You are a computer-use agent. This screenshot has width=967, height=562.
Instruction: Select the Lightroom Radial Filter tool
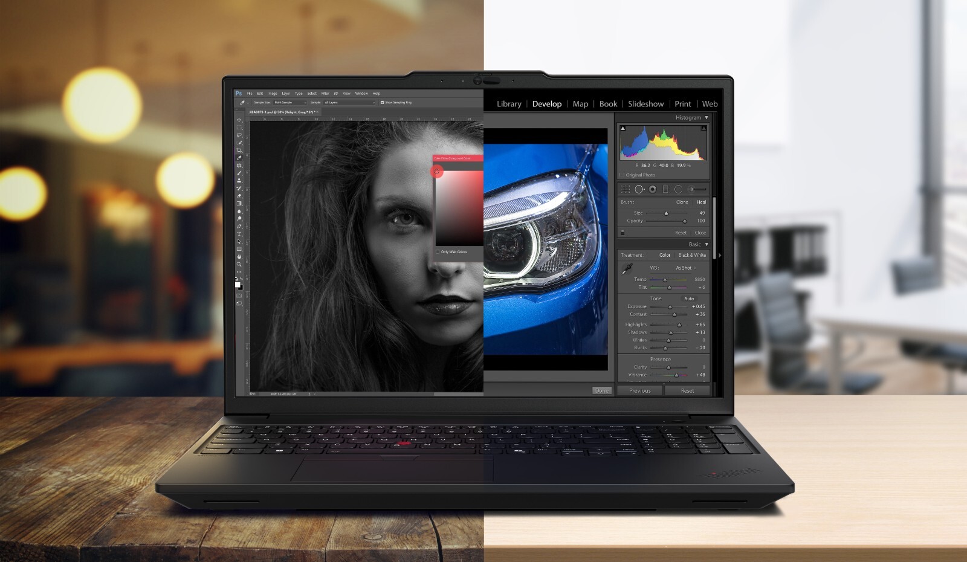678,189
